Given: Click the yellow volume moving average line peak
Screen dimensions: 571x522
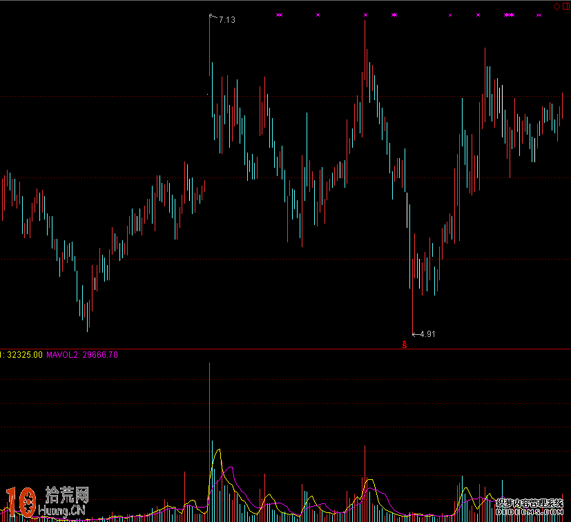Looking at the screenshot, I should pos(219,450).
